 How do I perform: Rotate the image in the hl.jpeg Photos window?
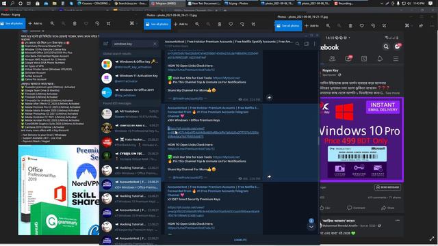(97, 24)
